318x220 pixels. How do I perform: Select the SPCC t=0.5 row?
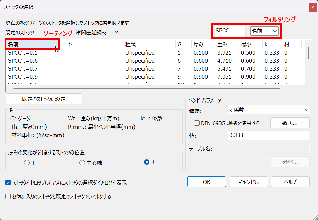point(23,53)
